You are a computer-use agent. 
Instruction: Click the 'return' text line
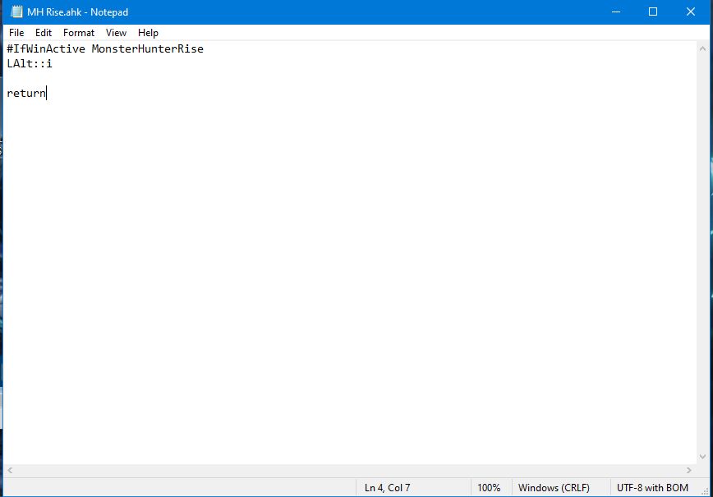[x=26, y=93]
